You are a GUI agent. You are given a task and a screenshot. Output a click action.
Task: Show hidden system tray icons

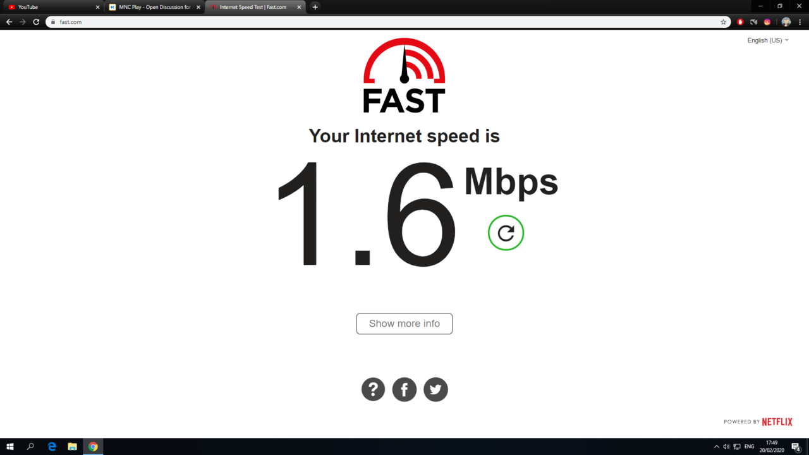(x=716, y=447)
